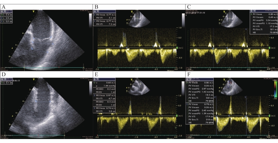Select PV Vmax 0.80 m/s in panel C
278x143 pixels.
264,14
